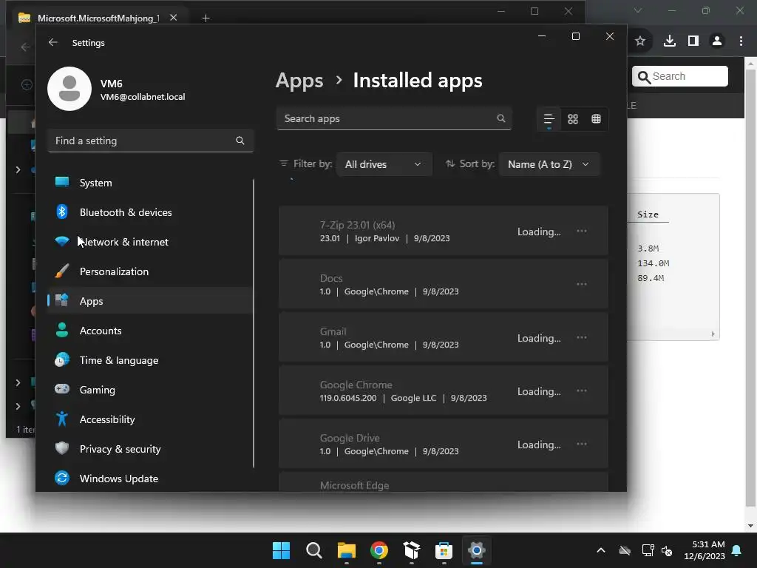Expand Chrome tab search chevron
The image size is (757, 568).
pos(638,10)
